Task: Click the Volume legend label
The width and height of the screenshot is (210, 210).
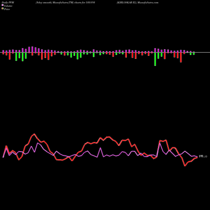Action: click(8, 6)
